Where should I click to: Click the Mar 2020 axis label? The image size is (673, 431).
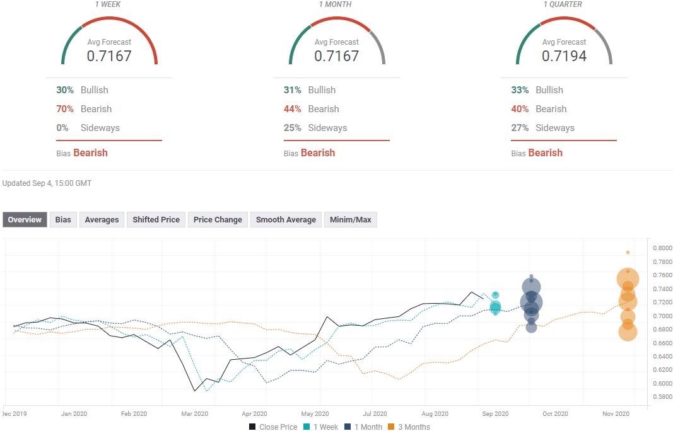coord(194,414)
